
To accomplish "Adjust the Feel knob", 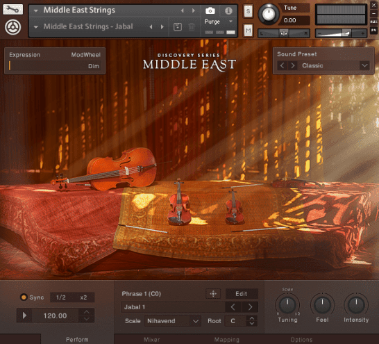I will coord(322,304).
